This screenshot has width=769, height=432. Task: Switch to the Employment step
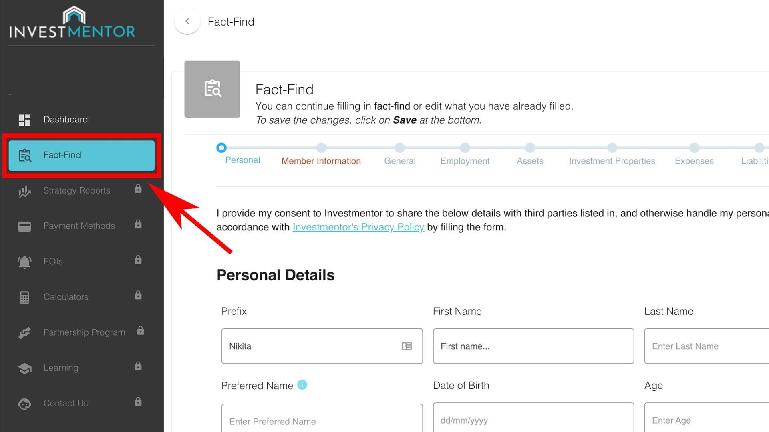tap(465, 161)
